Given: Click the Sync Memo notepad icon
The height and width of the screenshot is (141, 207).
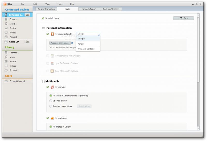Looking at the screenshot, I should (x=52, y=71).
